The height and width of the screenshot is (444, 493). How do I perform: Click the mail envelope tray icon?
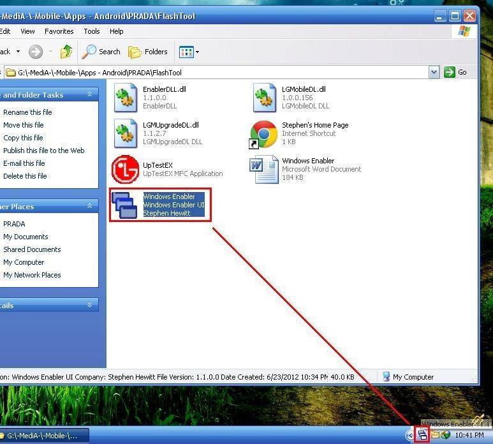(435, 435)
